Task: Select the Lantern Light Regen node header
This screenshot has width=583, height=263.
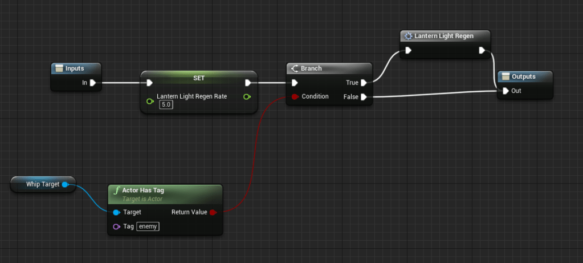Action: [x=443, y=36]
